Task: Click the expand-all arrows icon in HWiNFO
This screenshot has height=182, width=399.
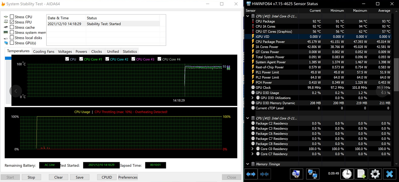Action: (251, 174)
